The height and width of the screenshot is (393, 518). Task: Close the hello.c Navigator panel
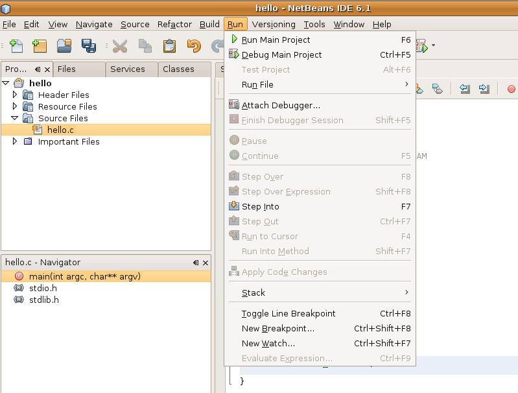tap(206, 263)
